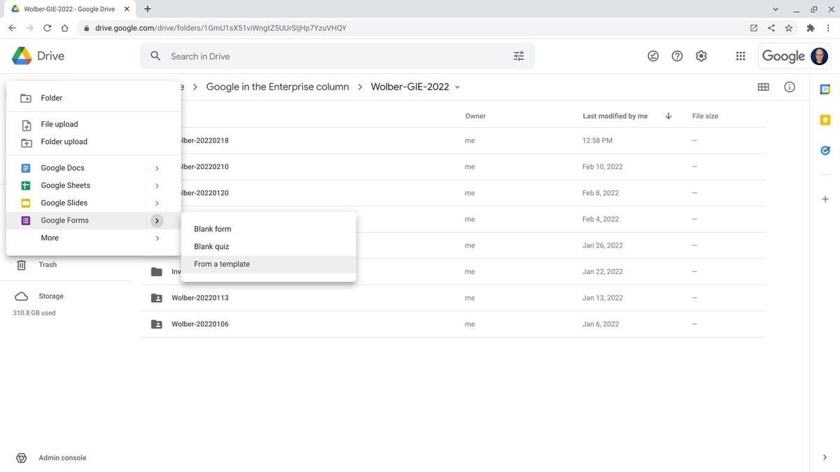Expand the Google Forms submenu chevron
Viewport: 840px width, 472px height.
tap(157, 220)
